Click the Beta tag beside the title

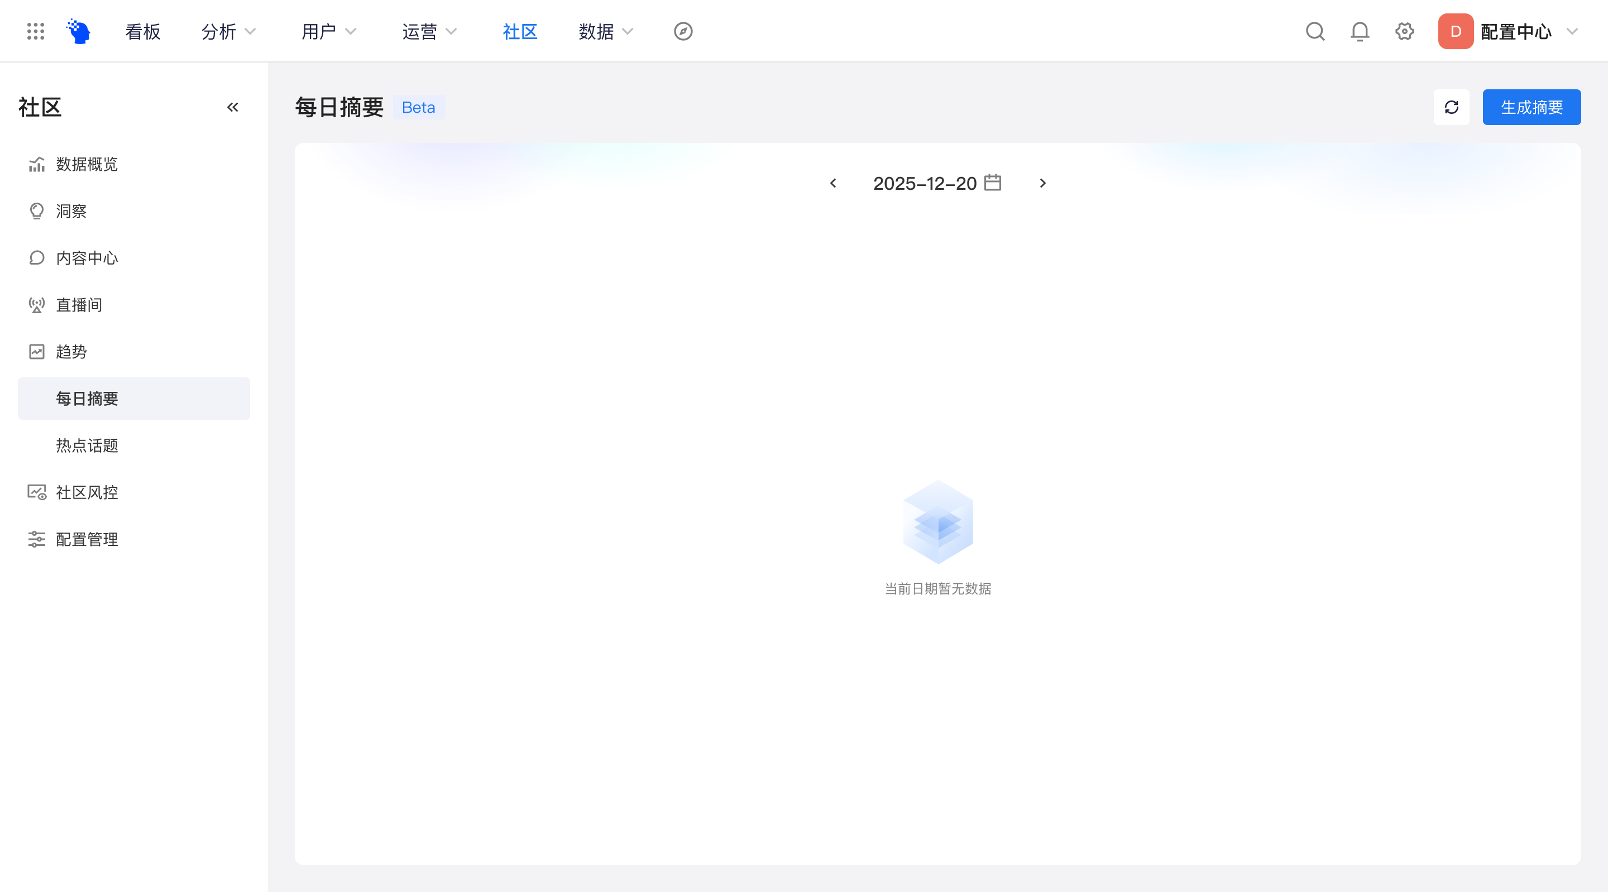(418, 107)
